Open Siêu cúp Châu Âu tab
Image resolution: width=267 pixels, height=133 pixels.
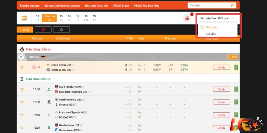pyautogui.click(x=96, y=6)
